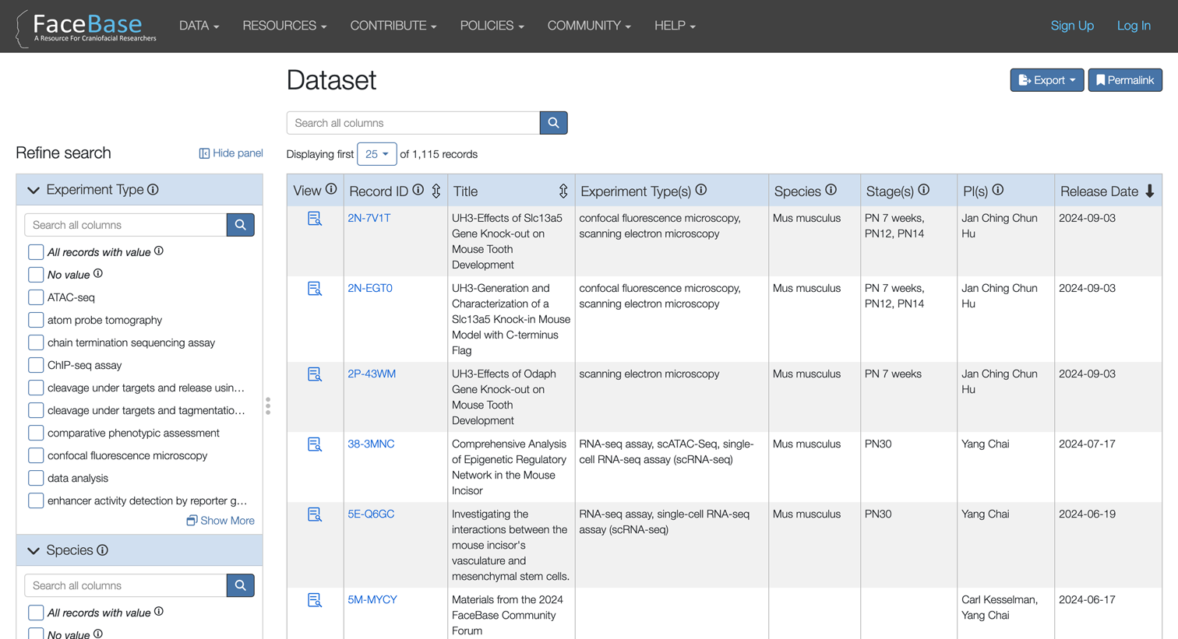Click inside the Search all columns field
Viewport: 1178px width, 639px height.
pyautogui.click(x=413, y=122)
